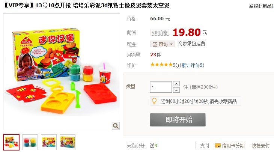
Task: Click the main product image
Action: pos(62,72)
